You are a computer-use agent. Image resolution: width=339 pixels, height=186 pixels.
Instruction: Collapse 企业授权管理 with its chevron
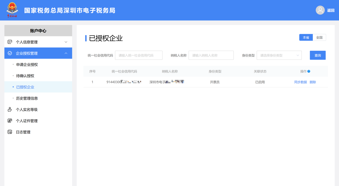pyautogui.click(x=66, y=53)
